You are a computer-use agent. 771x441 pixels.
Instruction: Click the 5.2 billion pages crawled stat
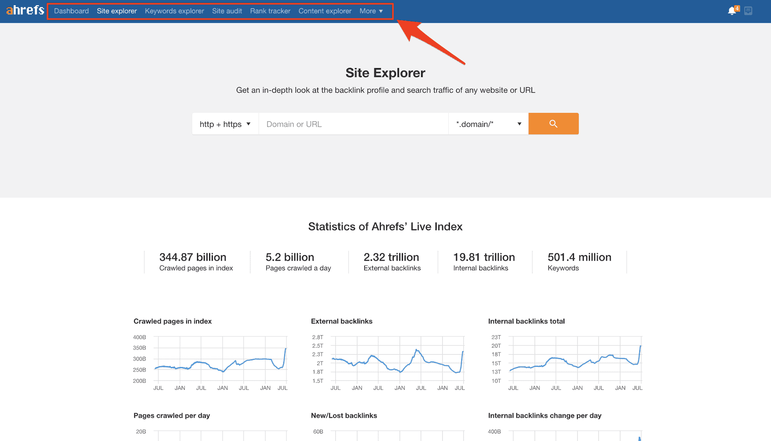(298, 262)
